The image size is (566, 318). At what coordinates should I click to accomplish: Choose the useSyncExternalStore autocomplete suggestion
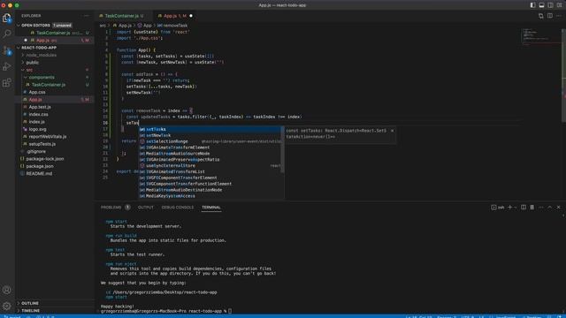(x=210, y=165)
